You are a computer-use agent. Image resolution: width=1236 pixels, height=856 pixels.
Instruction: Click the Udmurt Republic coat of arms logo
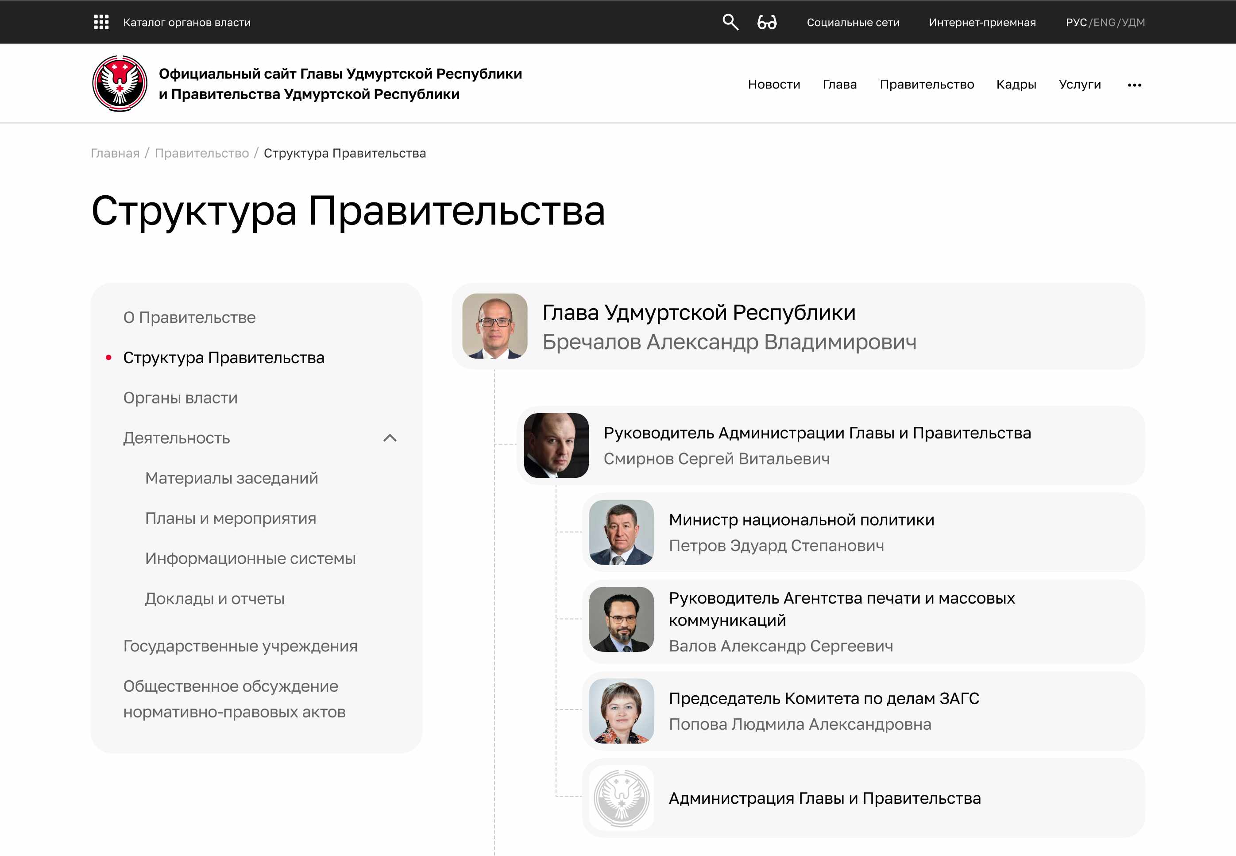click(120, 83)
